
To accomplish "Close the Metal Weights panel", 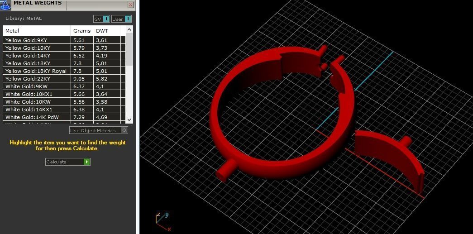I will pyautogui.click(x=131, y=5).
